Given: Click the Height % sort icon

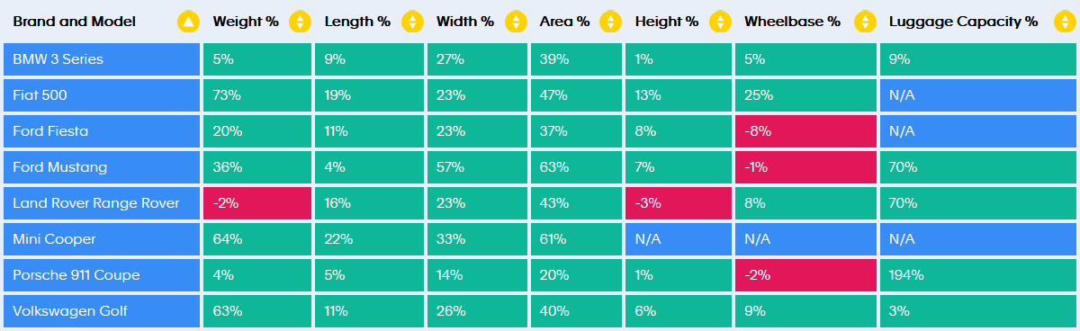Looking at the screenshot, I should pos(720,22).
